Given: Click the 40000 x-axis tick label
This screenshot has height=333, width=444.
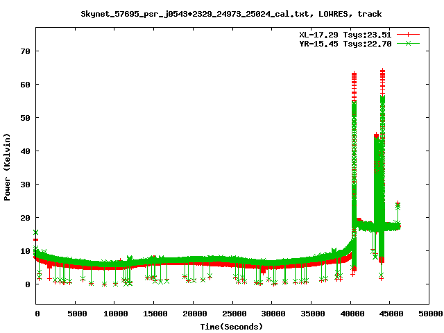Looking at the screenshot, I should pos(352,314).
